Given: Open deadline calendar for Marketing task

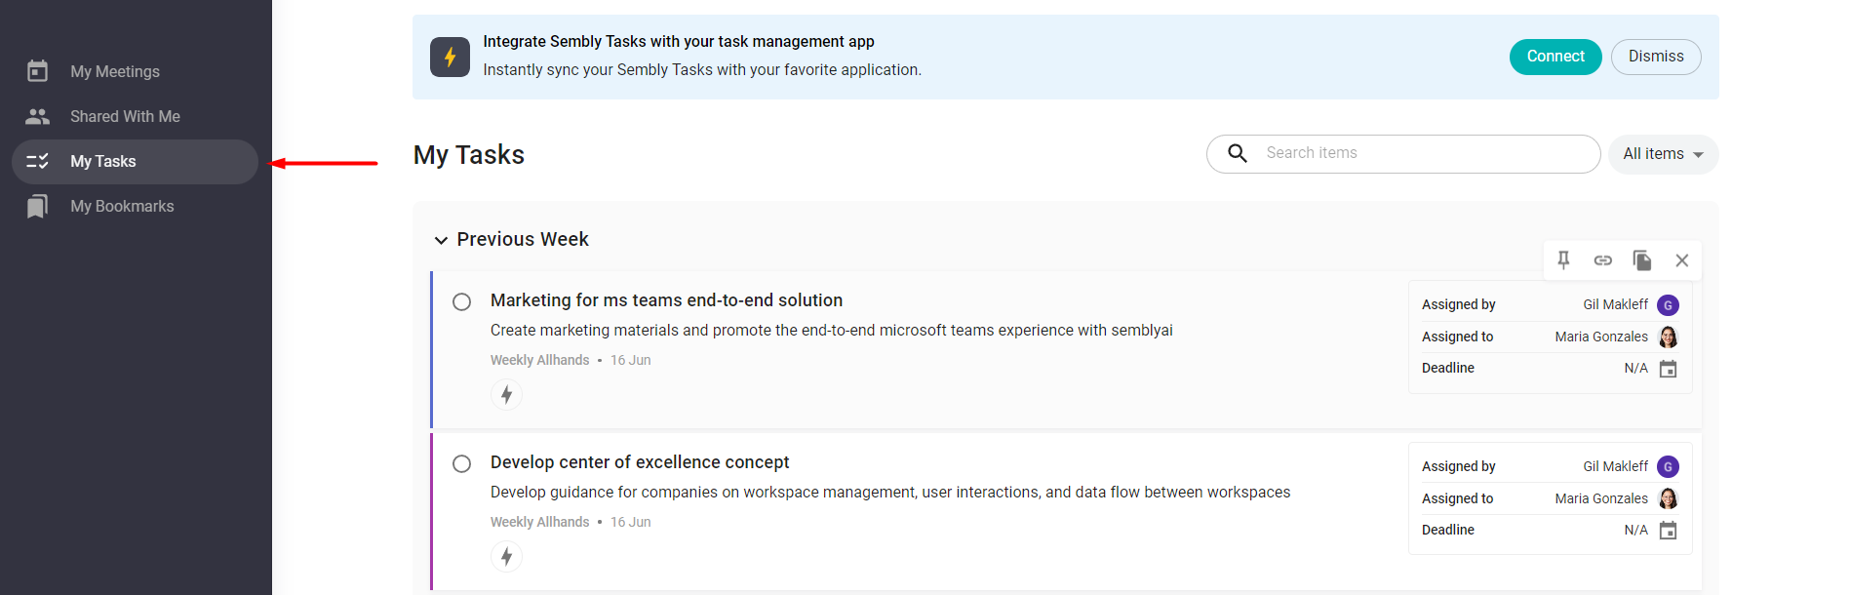Looking at the screenshot, I should tap(1669, 369).
